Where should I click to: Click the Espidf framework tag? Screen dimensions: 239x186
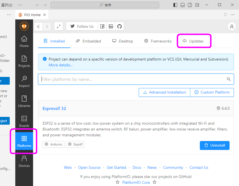tap(75, 144)
